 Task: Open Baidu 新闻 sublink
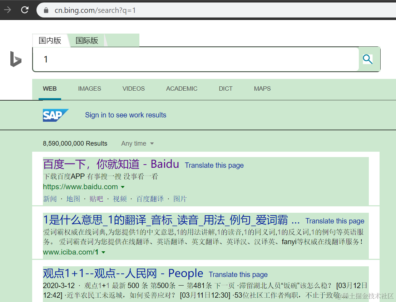pyautogui.click(x=50, y=199)
